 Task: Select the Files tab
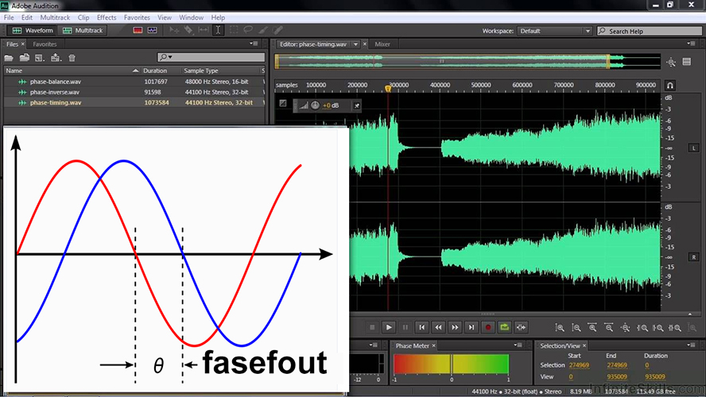tap(12, 44)
